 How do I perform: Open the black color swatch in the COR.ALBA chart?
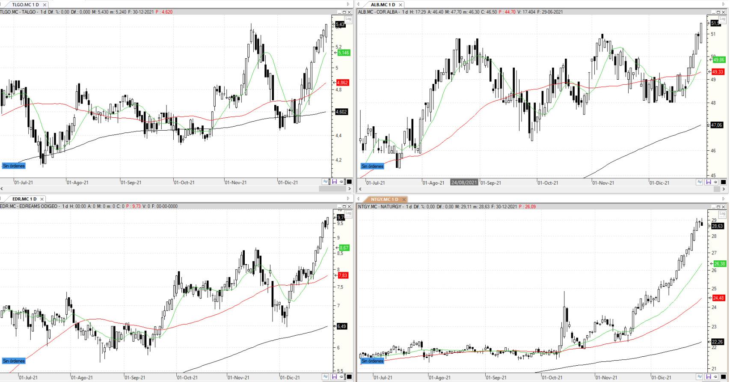(x=724, y=182)
